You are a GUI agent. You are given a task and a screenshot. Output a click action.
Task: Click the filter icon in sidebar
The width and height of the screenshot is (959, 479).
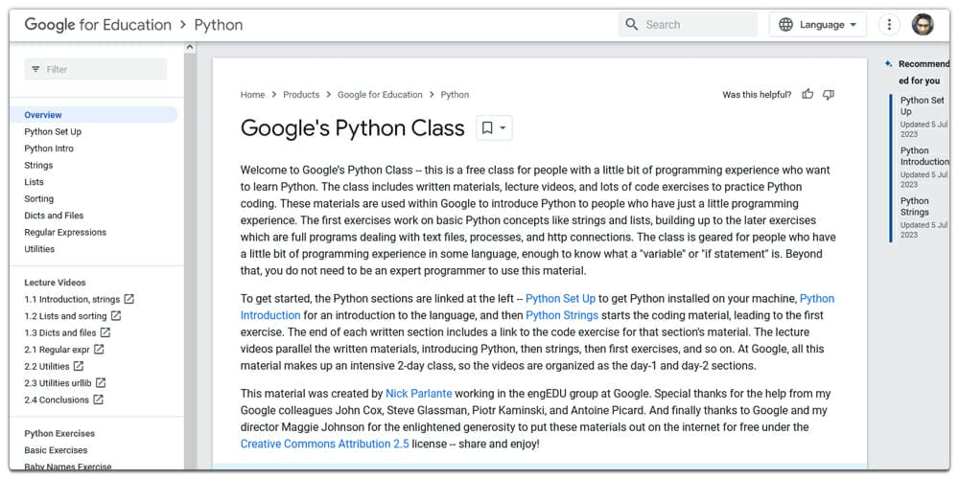(35, 69)
